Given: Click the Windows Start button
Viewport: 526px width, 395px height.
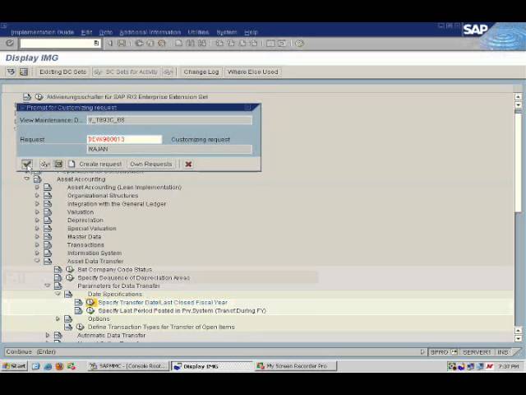Looking at the screenshot, I should click(14, 365).
